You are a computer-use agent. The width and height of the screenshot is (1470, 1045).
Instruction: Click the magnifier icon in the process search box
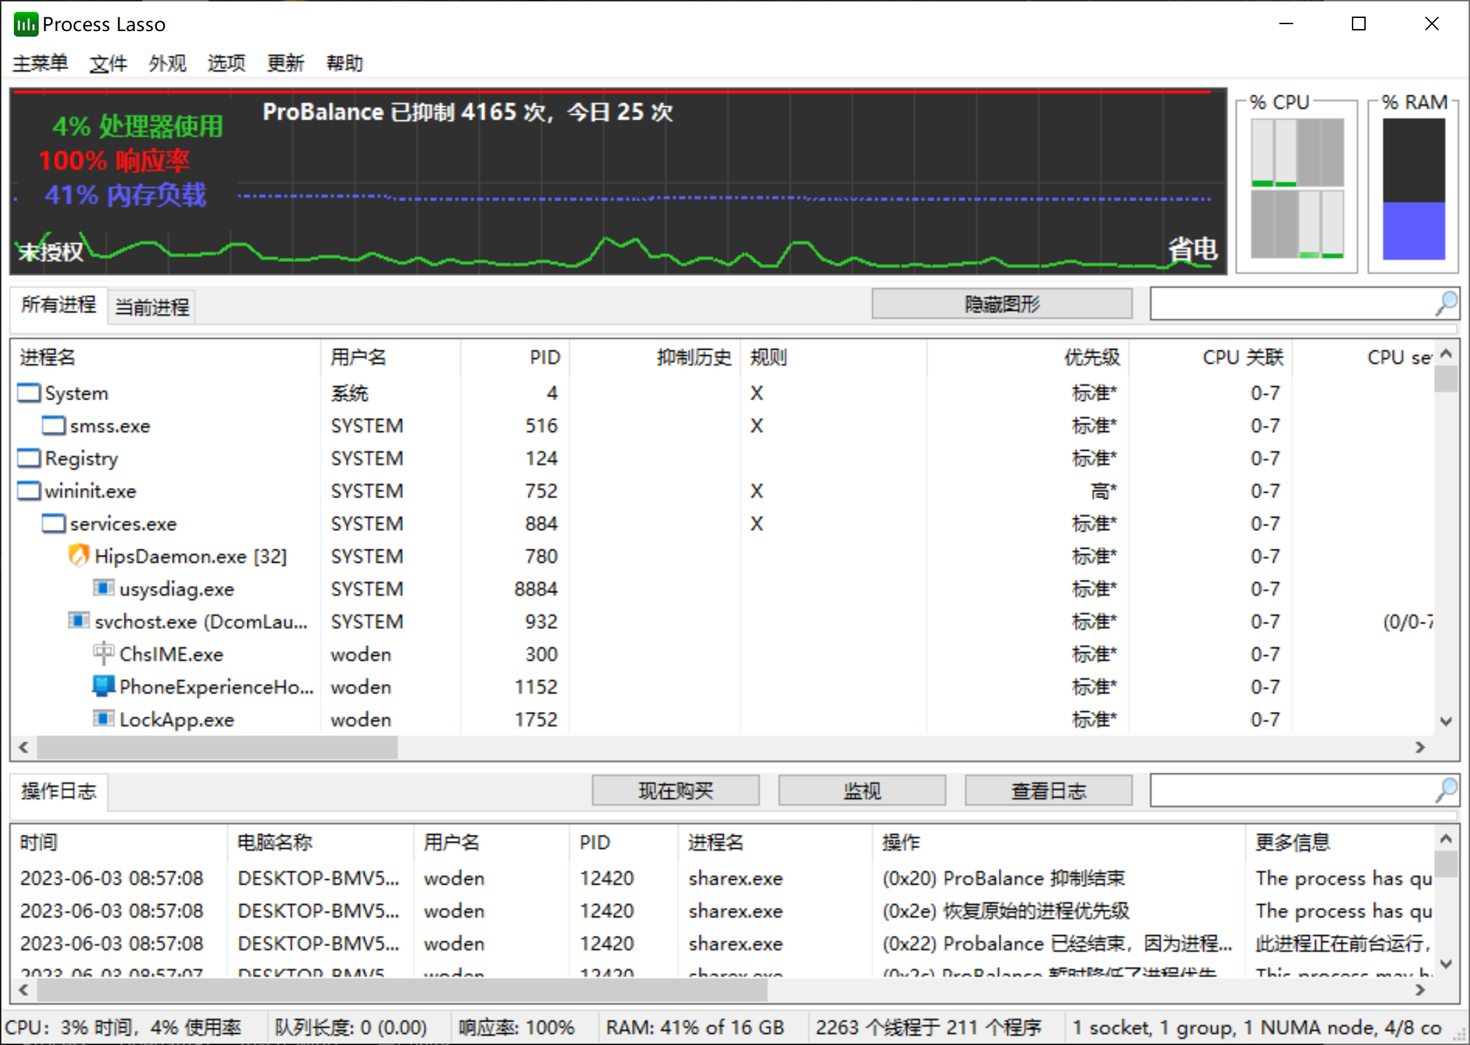coord(1445,303)
